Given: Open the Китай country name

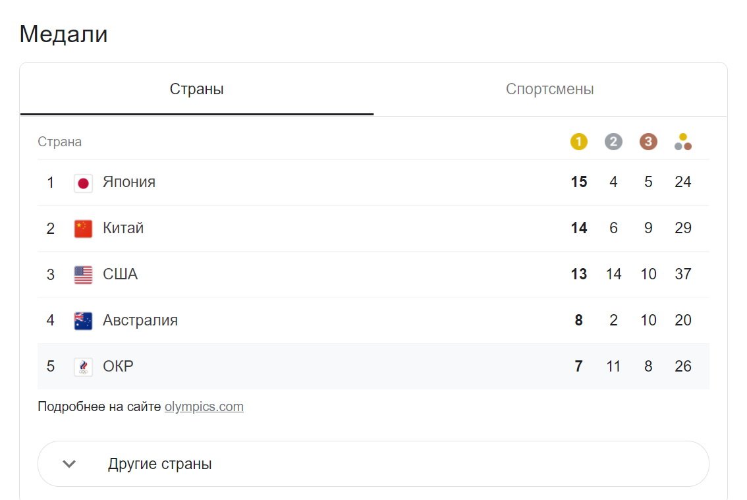Looking at the screenshot, I should (123, 229).
